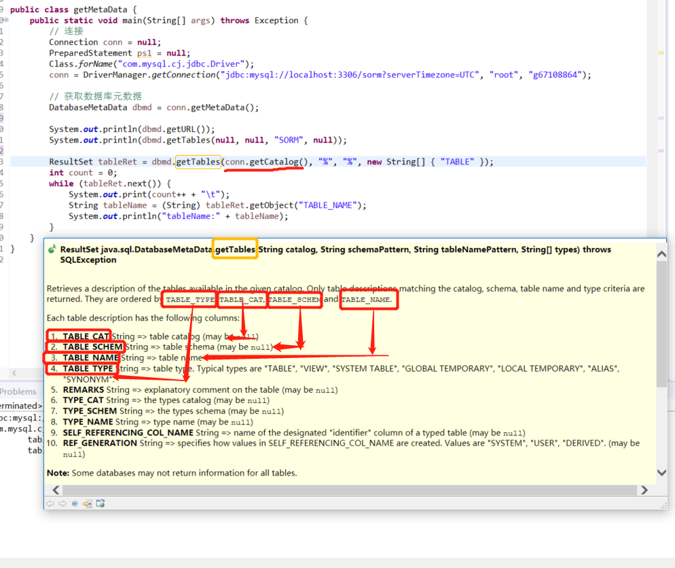Click the scroll right arrow in Javadoc popup
The height and width of the screenshot is (568, 675).
pyautogui.click(x=644, y=490)
